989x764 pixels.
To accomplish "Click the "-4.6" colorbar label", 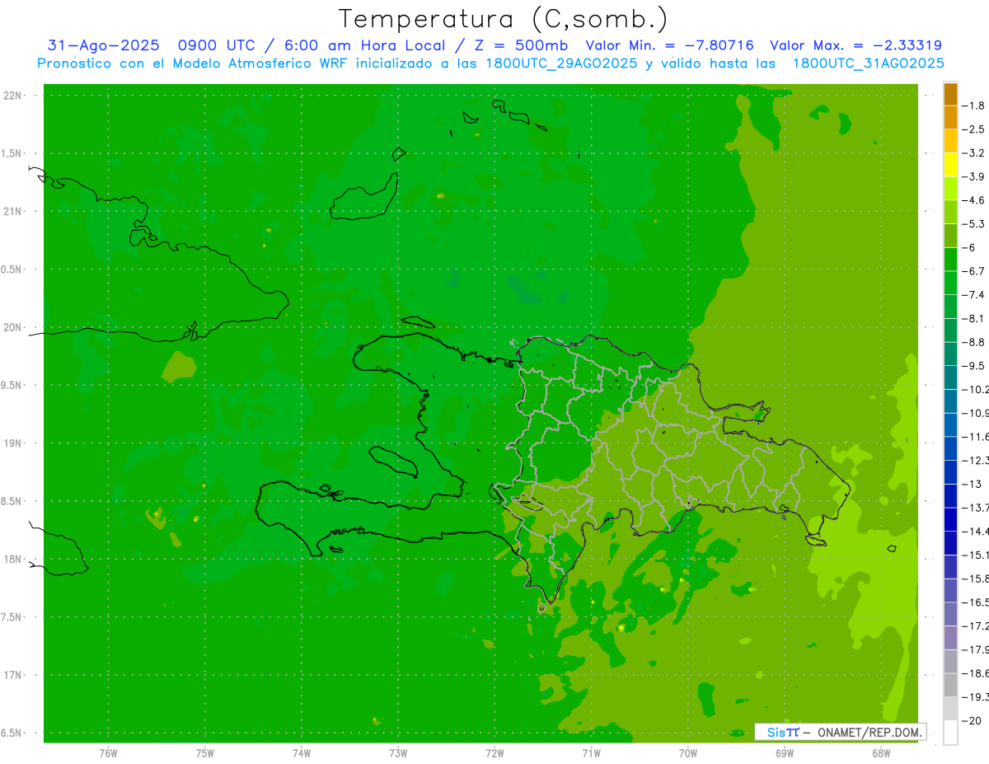I will (x=974, y=200).
